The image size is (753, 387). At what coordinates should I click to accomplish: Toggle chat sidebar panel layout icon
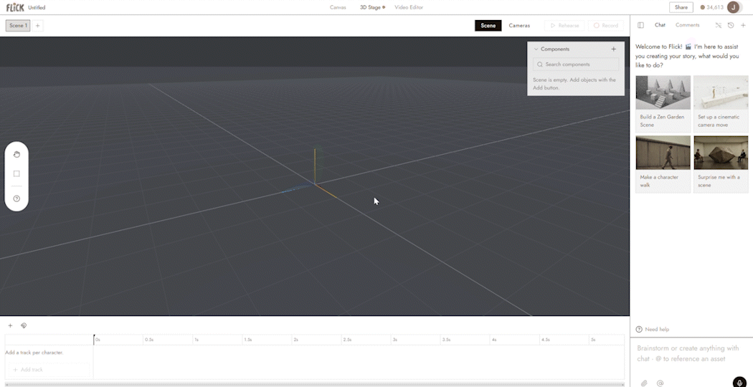click(640, 25)
